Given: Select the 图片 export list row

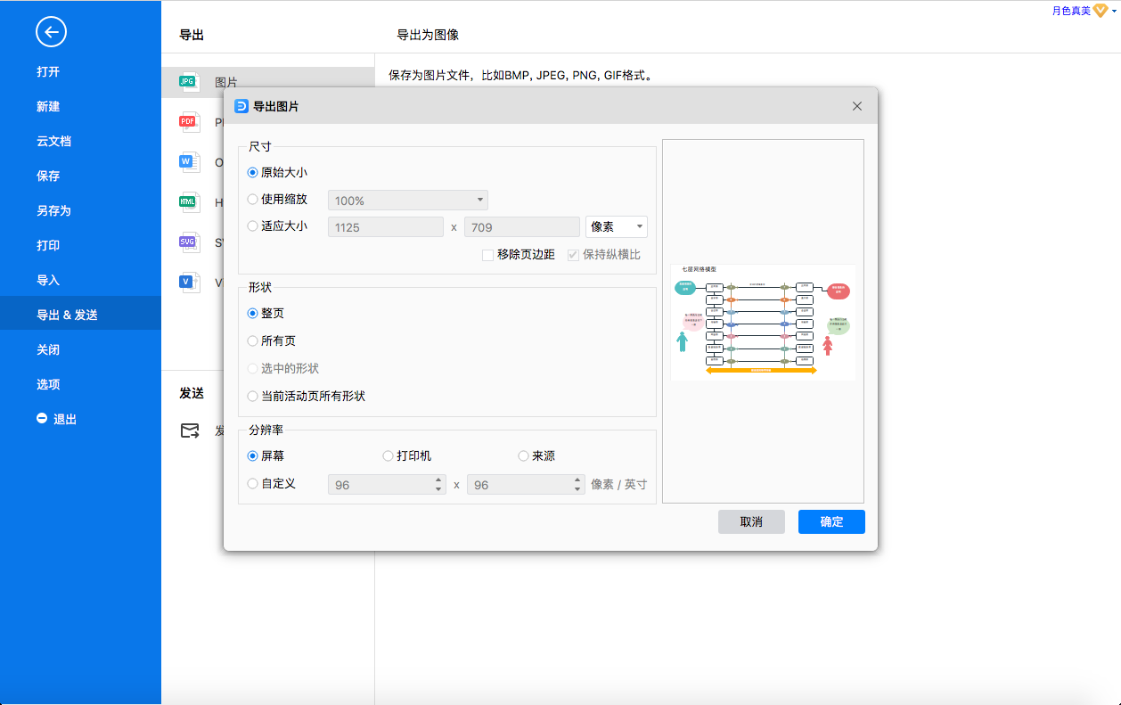Looking at the screenshot, I should click(x=268, y=81).
